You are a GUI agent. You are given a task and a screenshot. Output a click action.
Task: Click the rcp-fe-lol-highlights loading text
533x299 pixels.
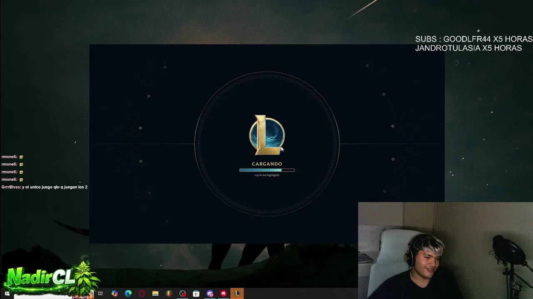[x=267, y=175]
